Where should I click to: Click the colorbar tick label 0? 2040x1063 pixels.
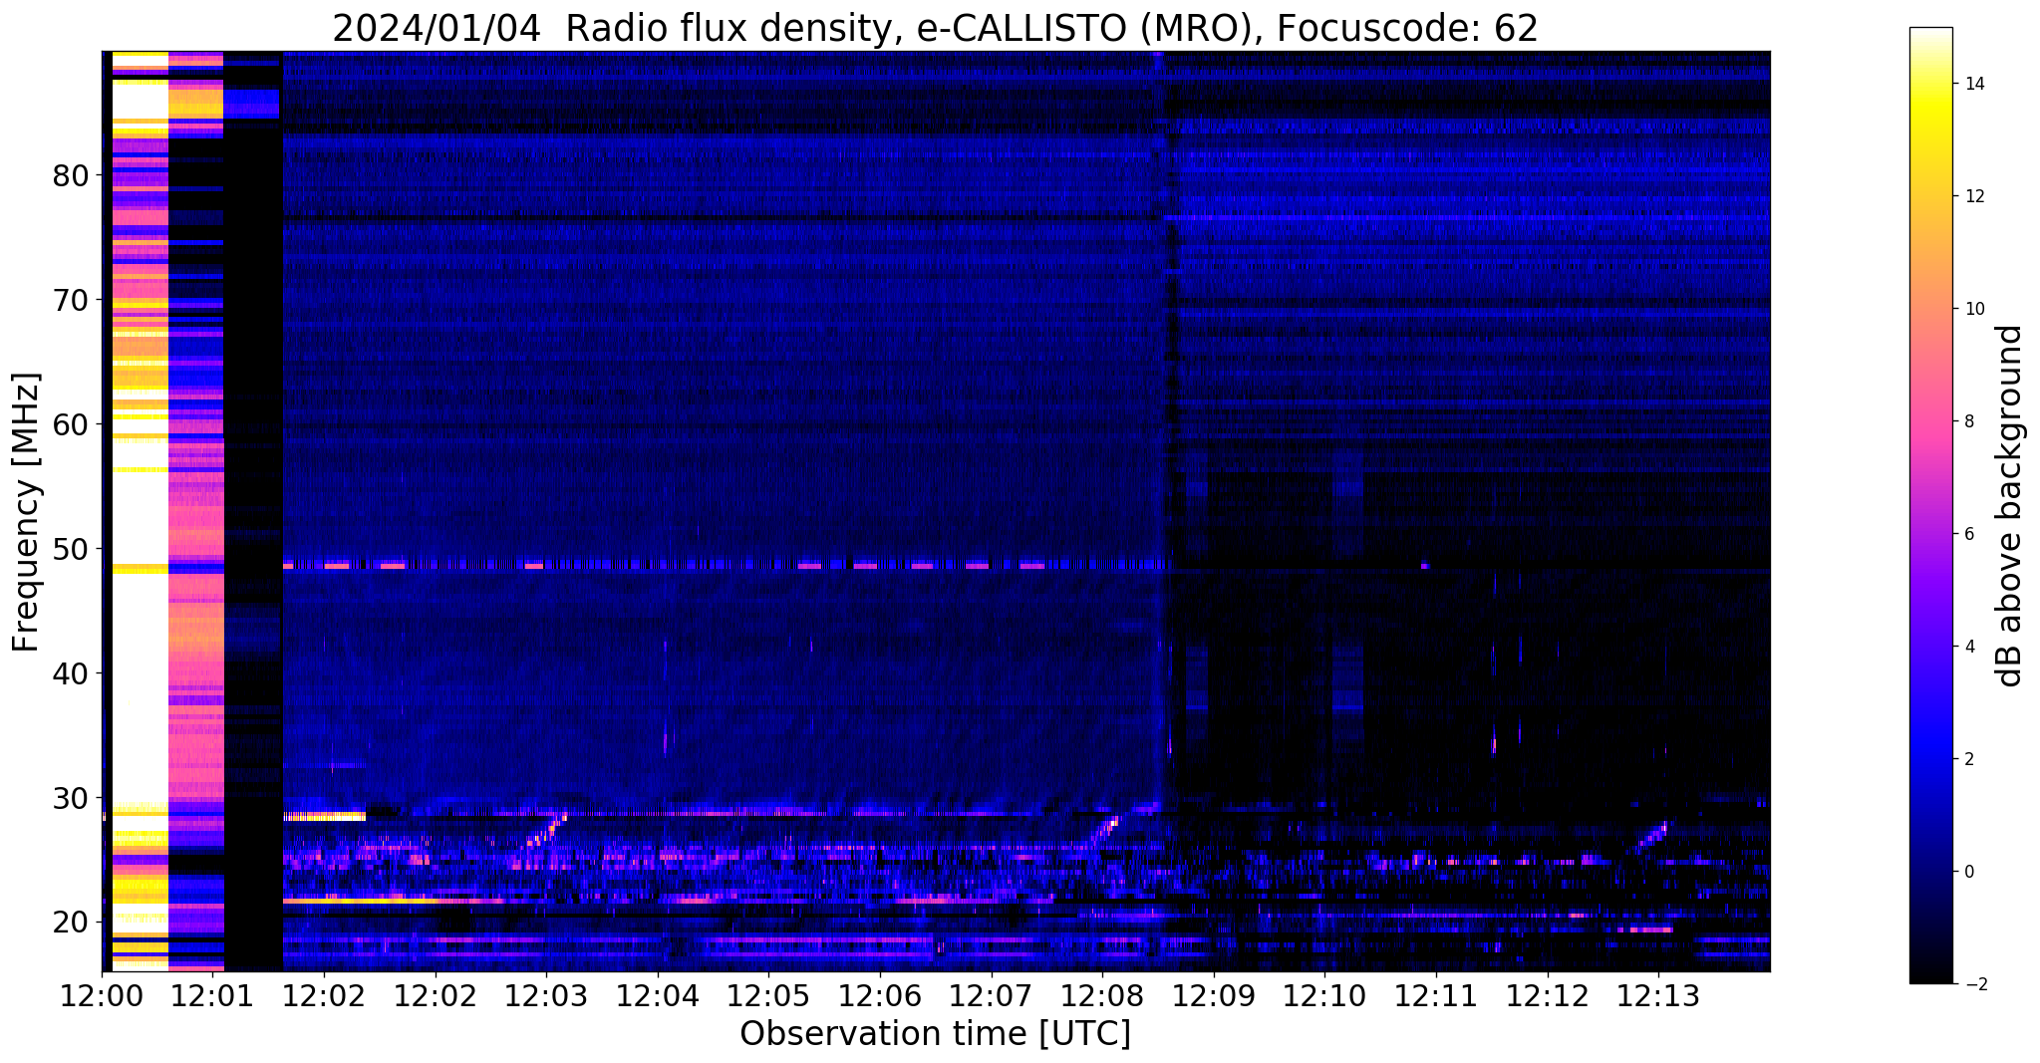click(x=1968, y=872)
